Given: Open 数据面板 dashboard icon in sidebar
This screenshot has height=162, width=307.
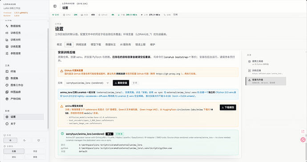Looking at the screenshot, I should pos(7,26).
